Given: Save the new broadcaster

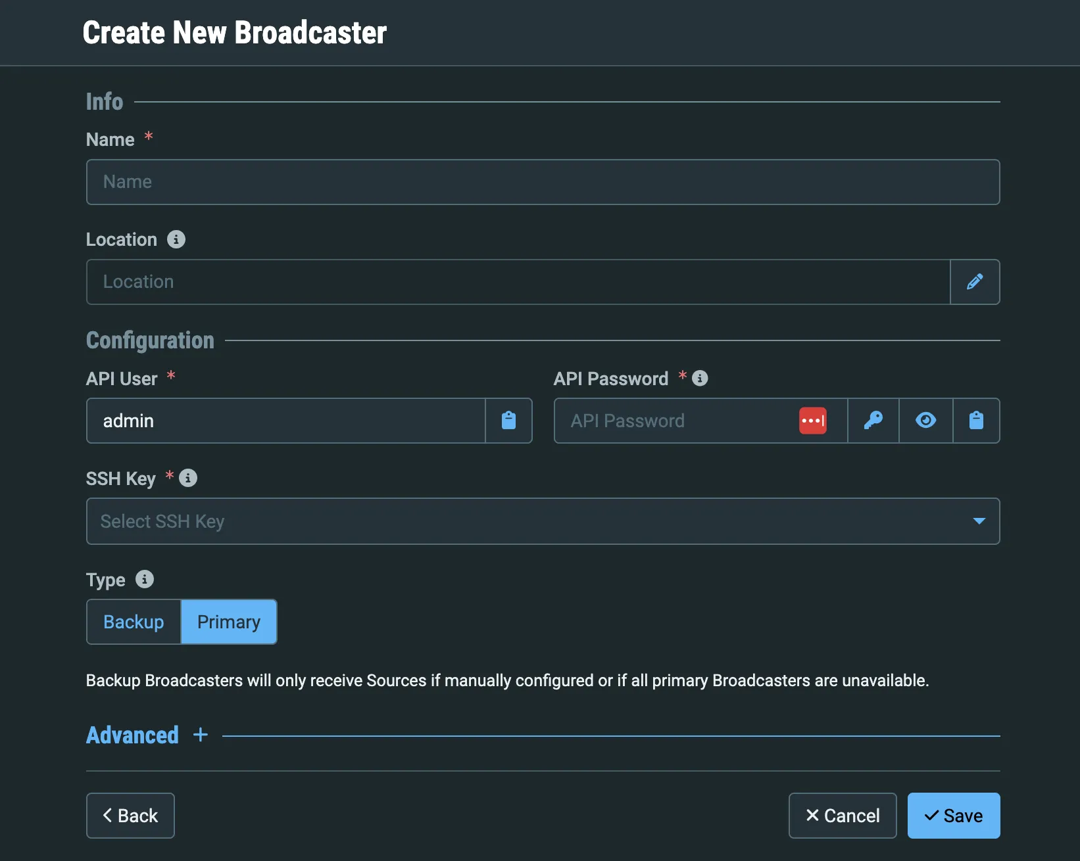Looking at the screenshot, I should click(954, 816).
